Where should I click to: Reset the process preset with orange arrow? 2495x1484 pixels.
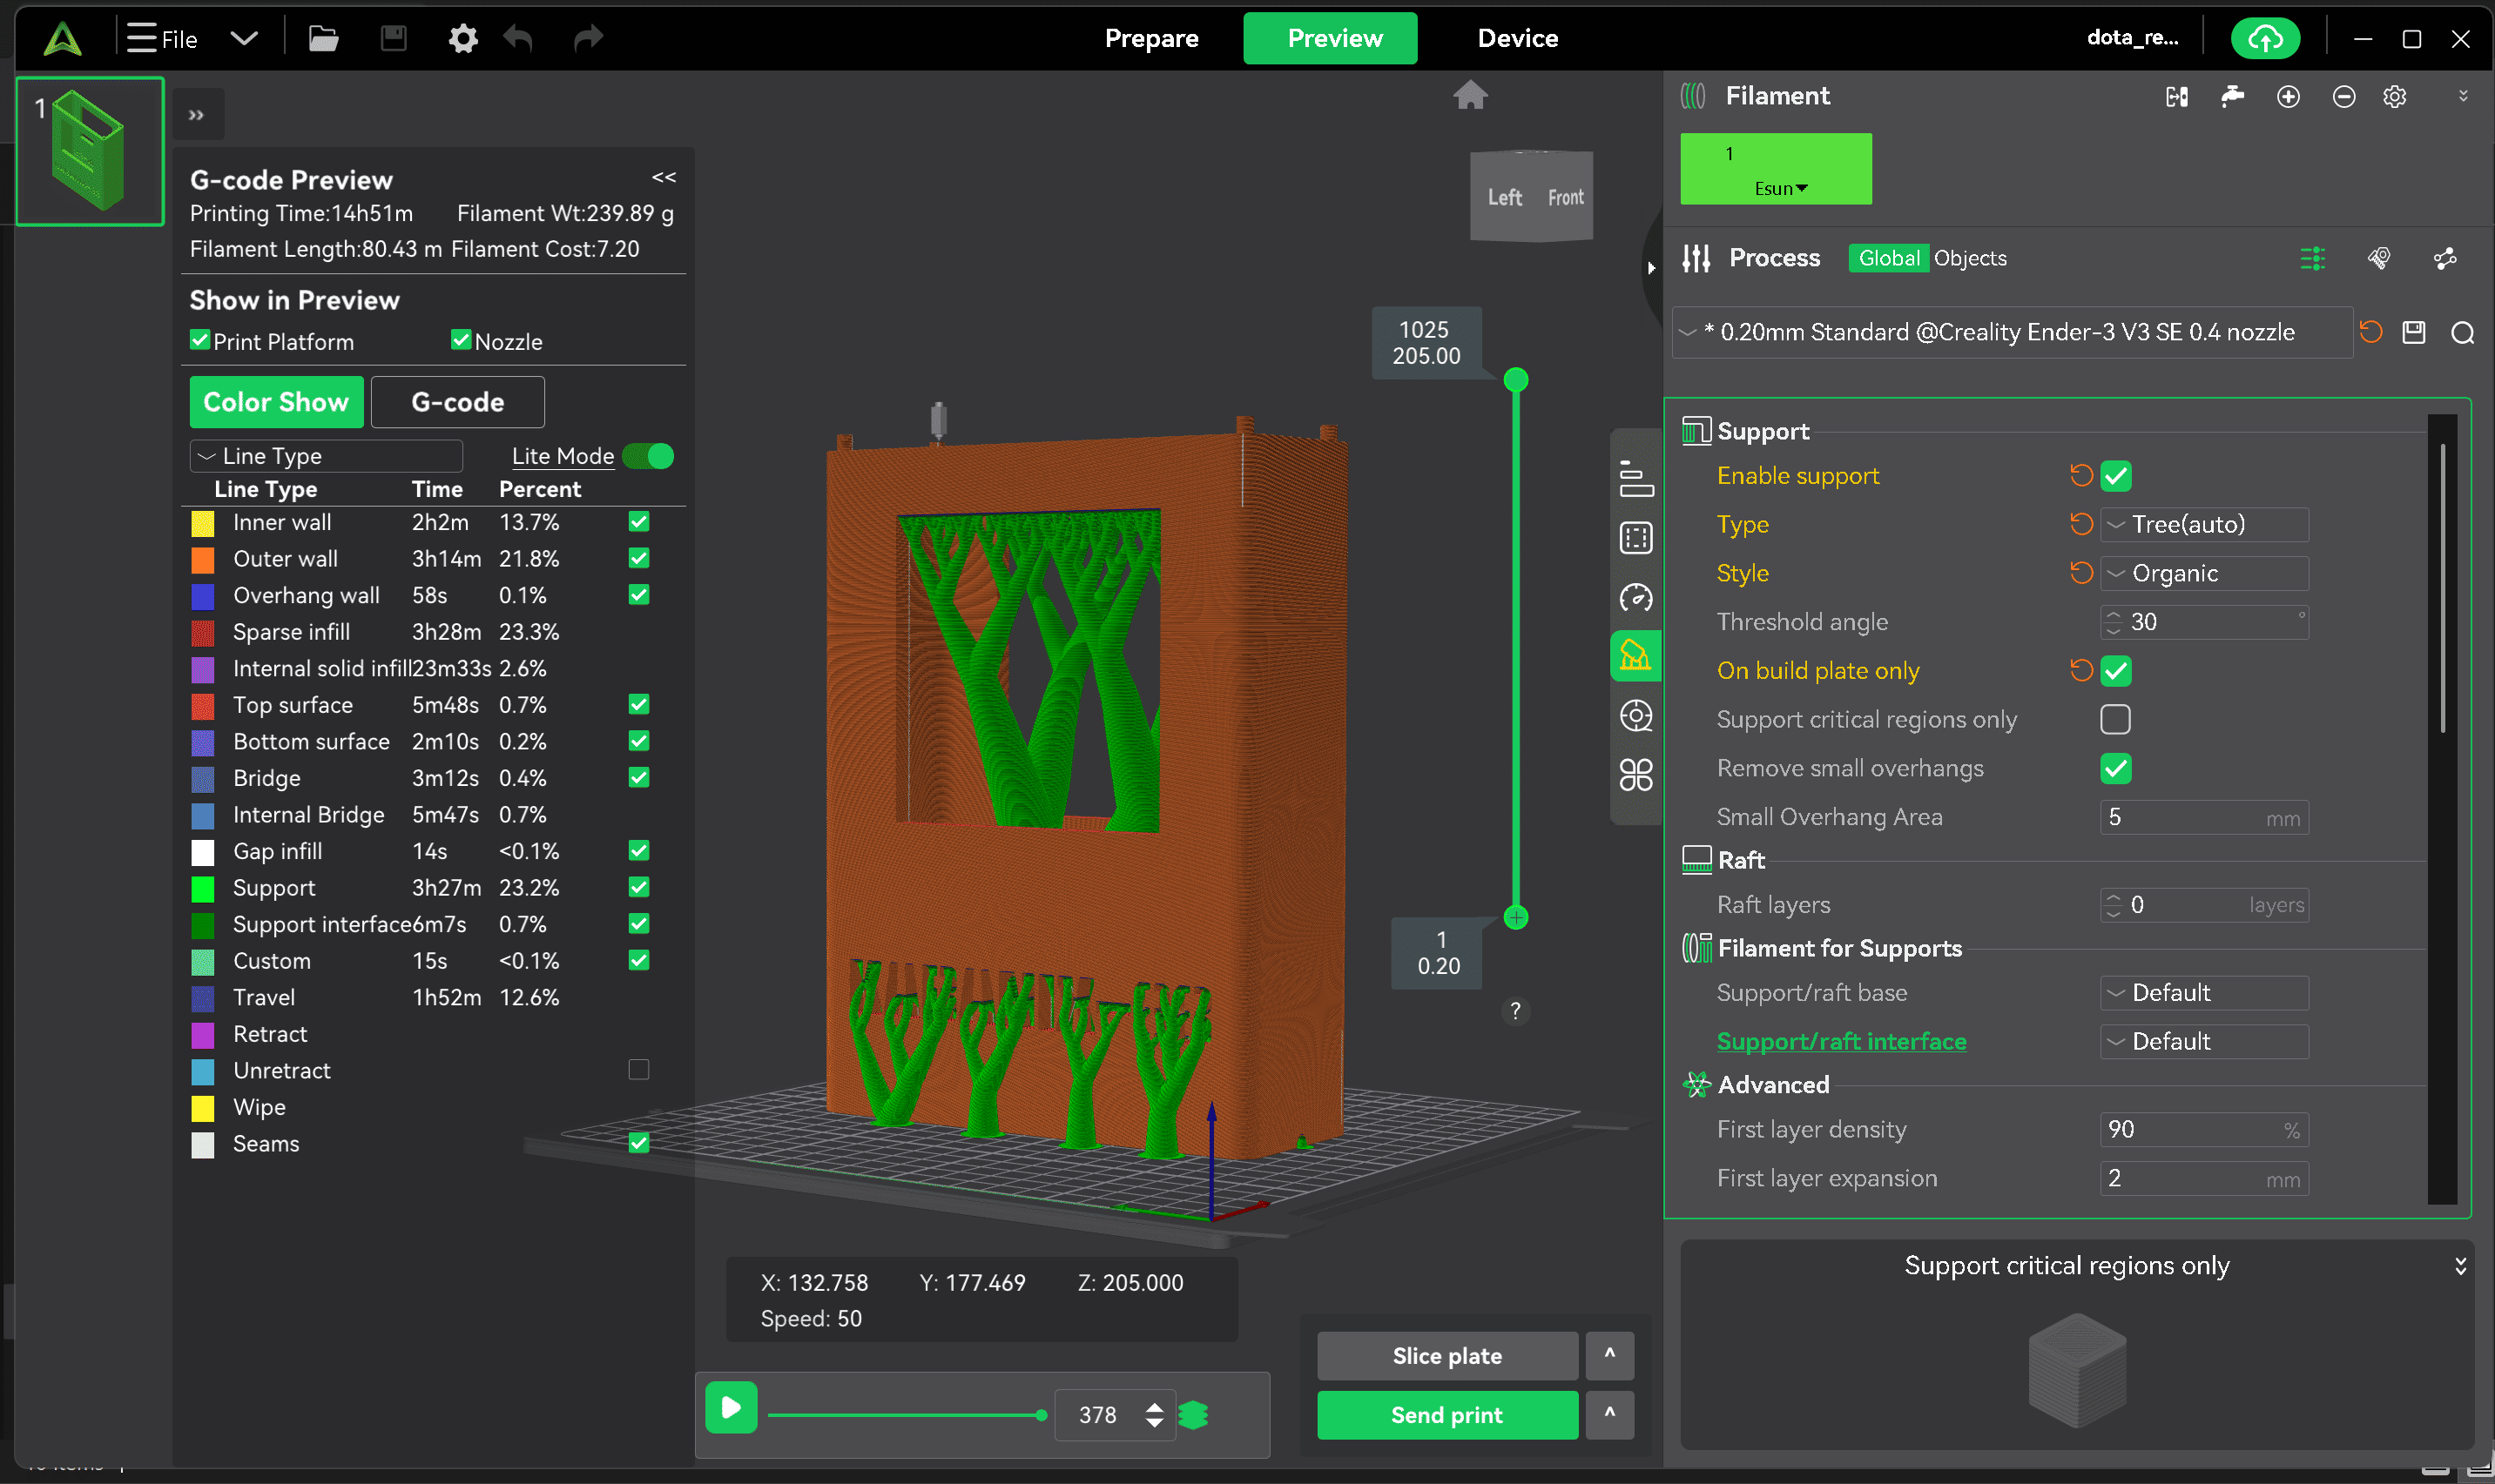[2370, 332]
